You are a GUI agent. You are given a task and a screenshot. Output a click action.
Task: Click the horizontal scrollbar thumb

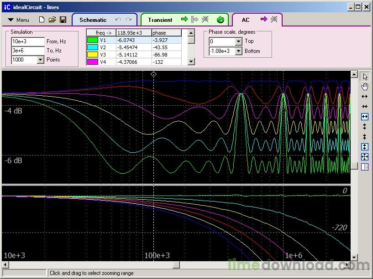176,265
